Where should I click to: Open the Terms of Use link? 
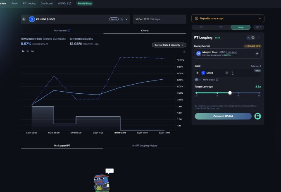click(x=213, y=108)
